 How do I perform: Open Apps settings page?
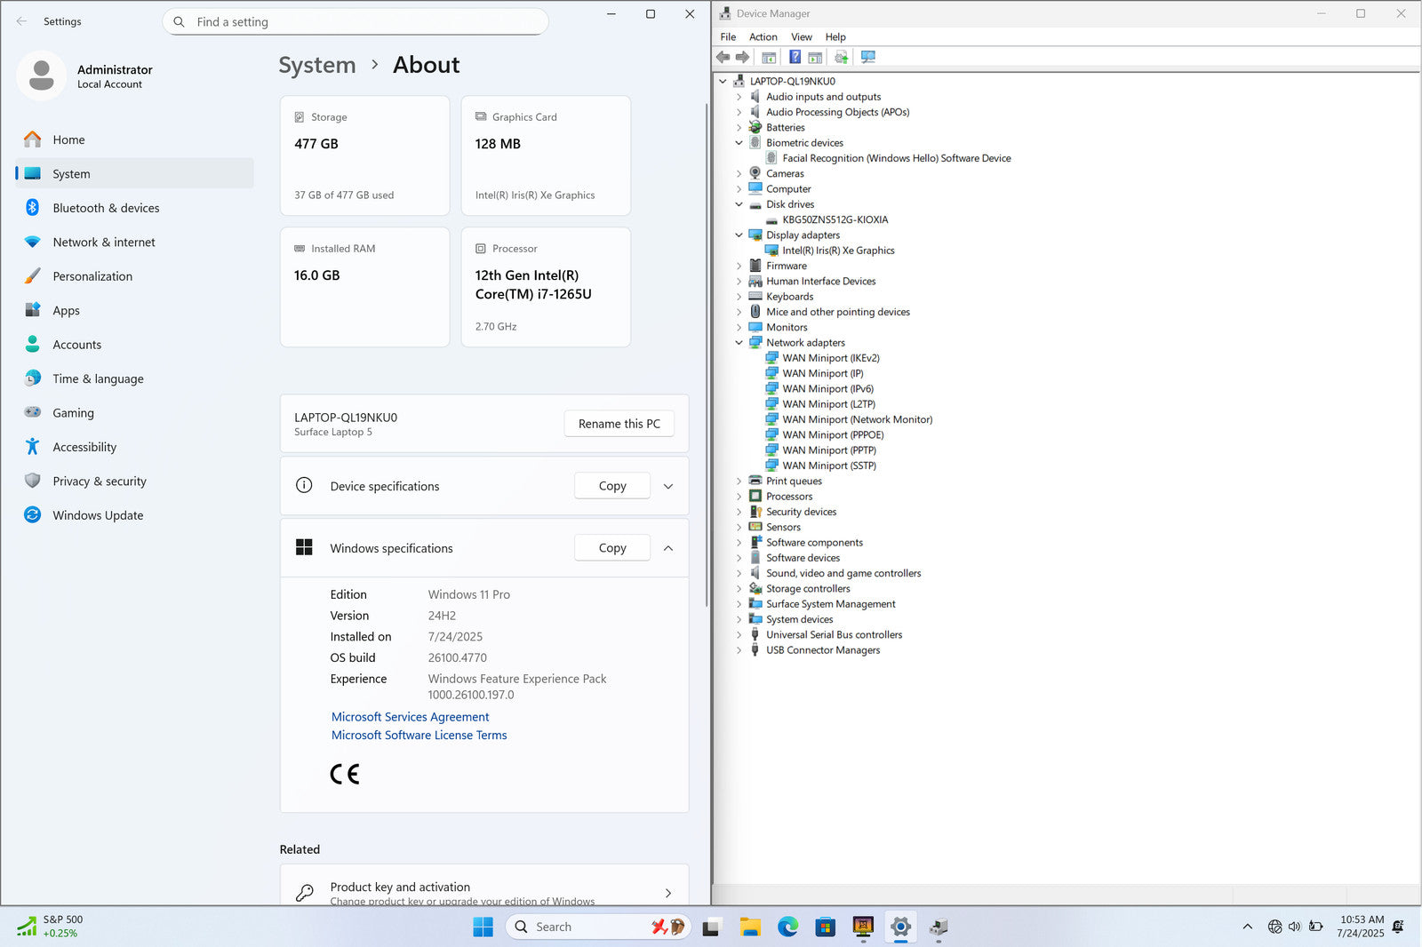134,310
